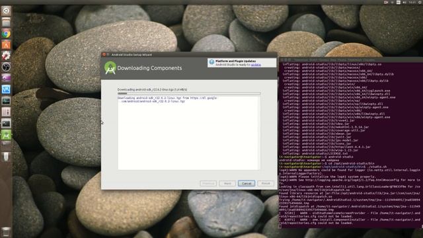
Task: Click the LICENSE.txt line in the terminal
Action: 315,153
